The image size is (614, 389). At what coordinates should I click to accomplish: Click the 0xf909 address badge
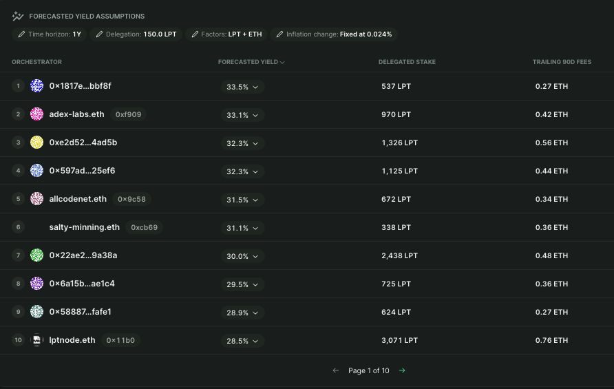tap(127, 114)
